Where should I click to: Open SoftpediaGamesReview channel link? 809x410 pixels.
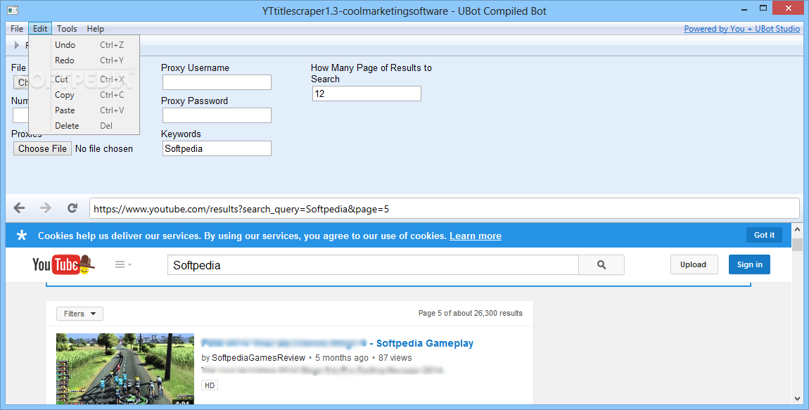click(x=258, y=358)
